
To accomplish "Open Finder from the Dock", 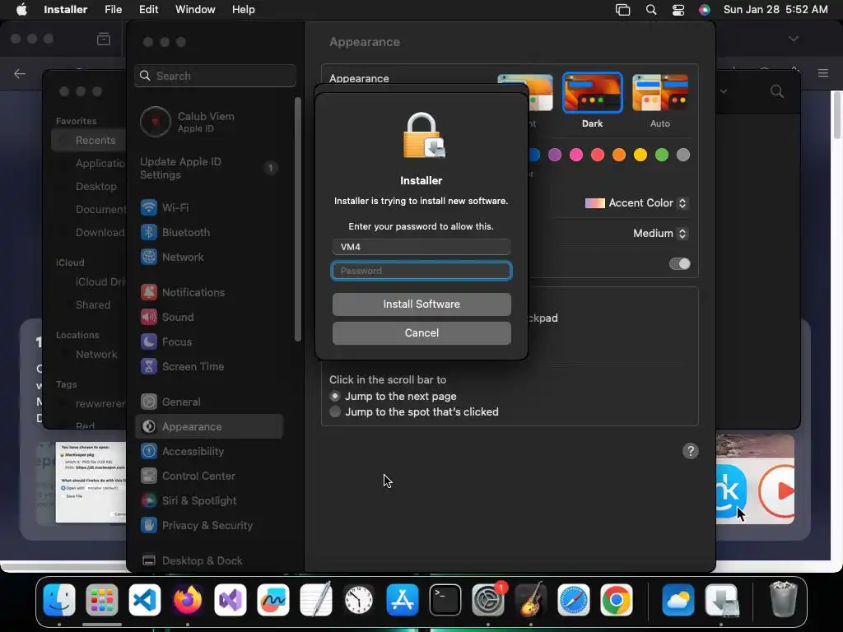I will pyautogui.click(x=59, y=600).
